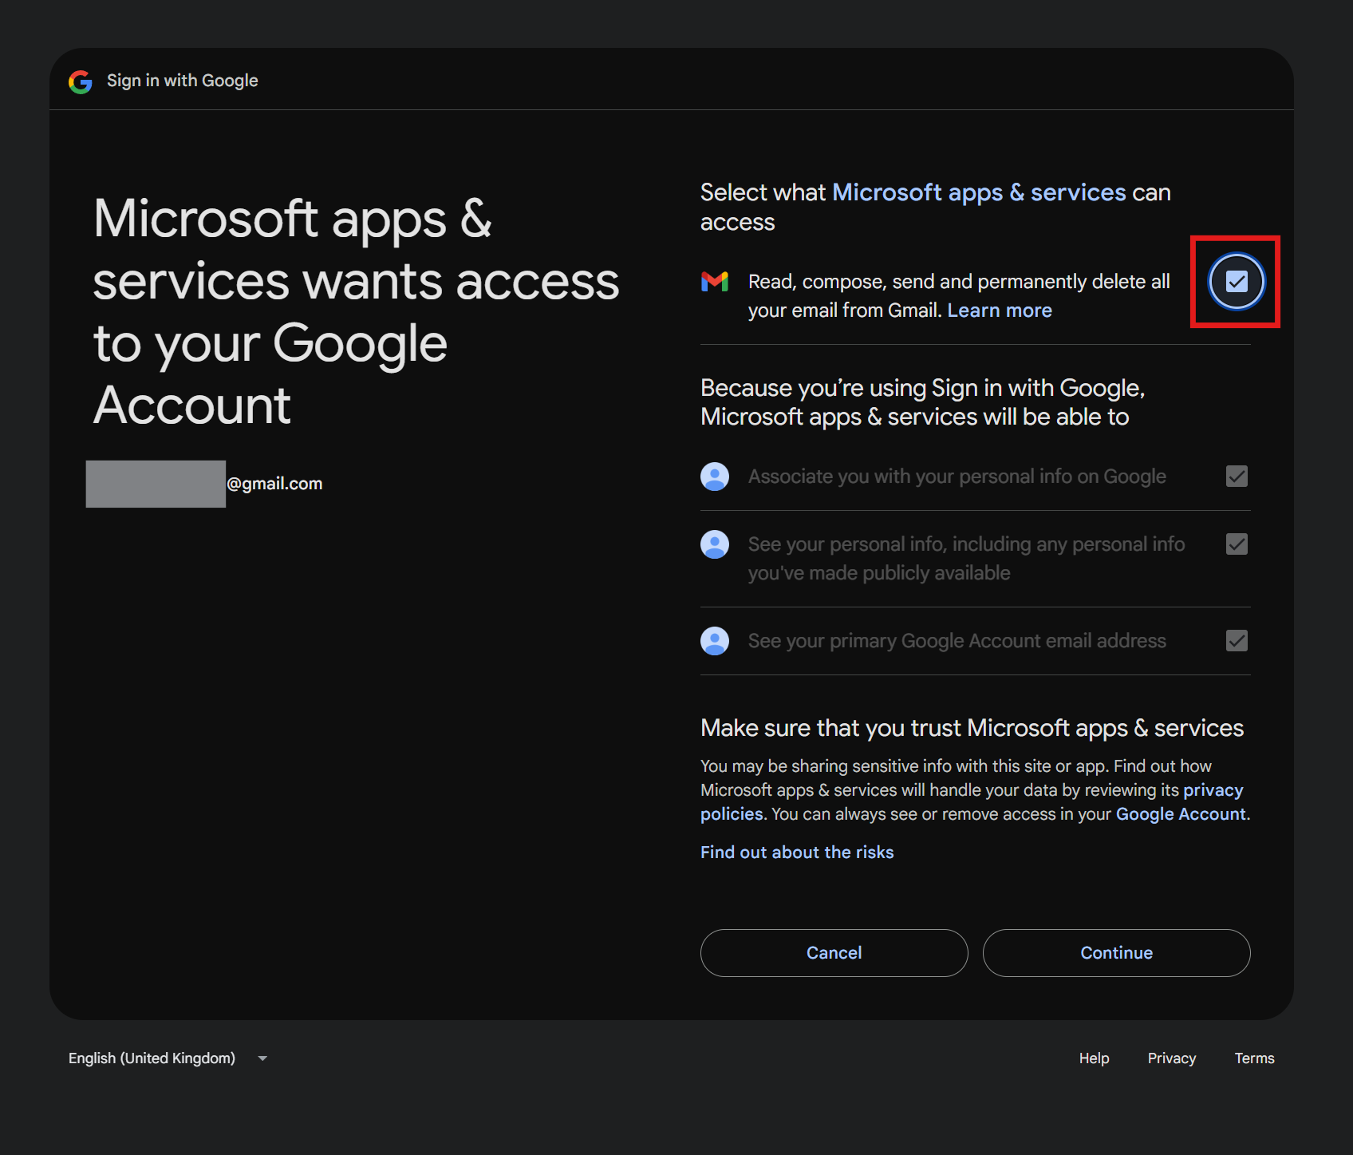Screen dimensions: 1353x1155
Task: Click the Associate you with personal info checkbox
Action: coord(1237,477)
